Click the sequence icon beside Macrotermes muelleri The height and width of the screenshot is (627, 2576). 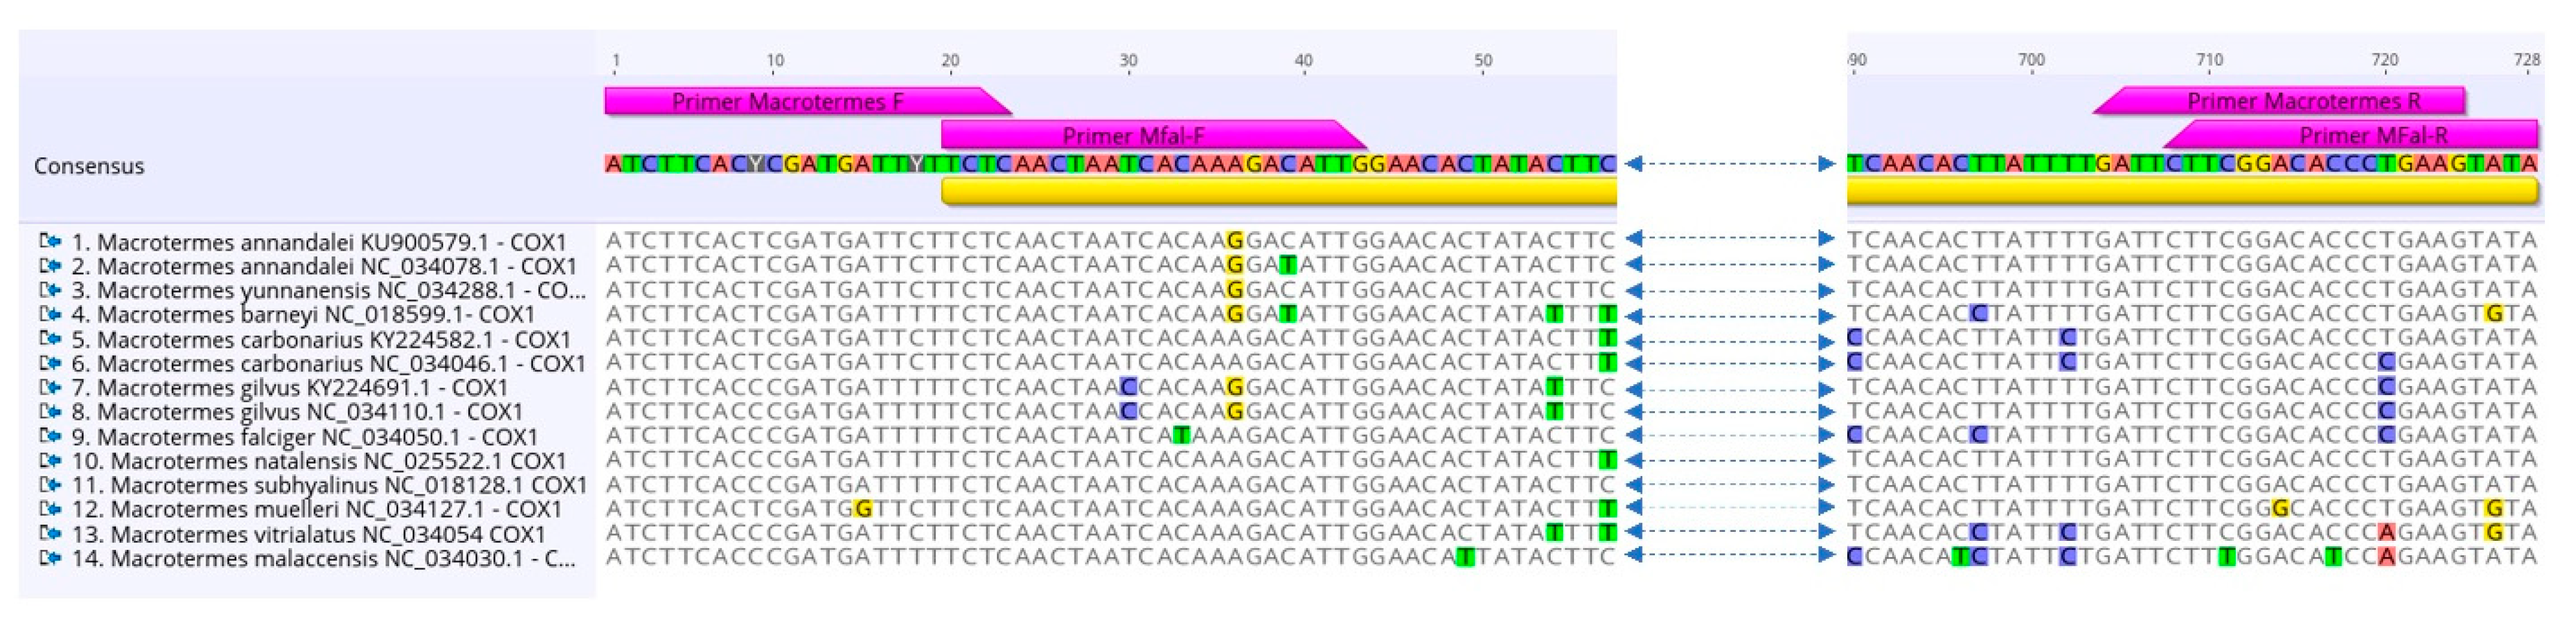coord(50,508)
